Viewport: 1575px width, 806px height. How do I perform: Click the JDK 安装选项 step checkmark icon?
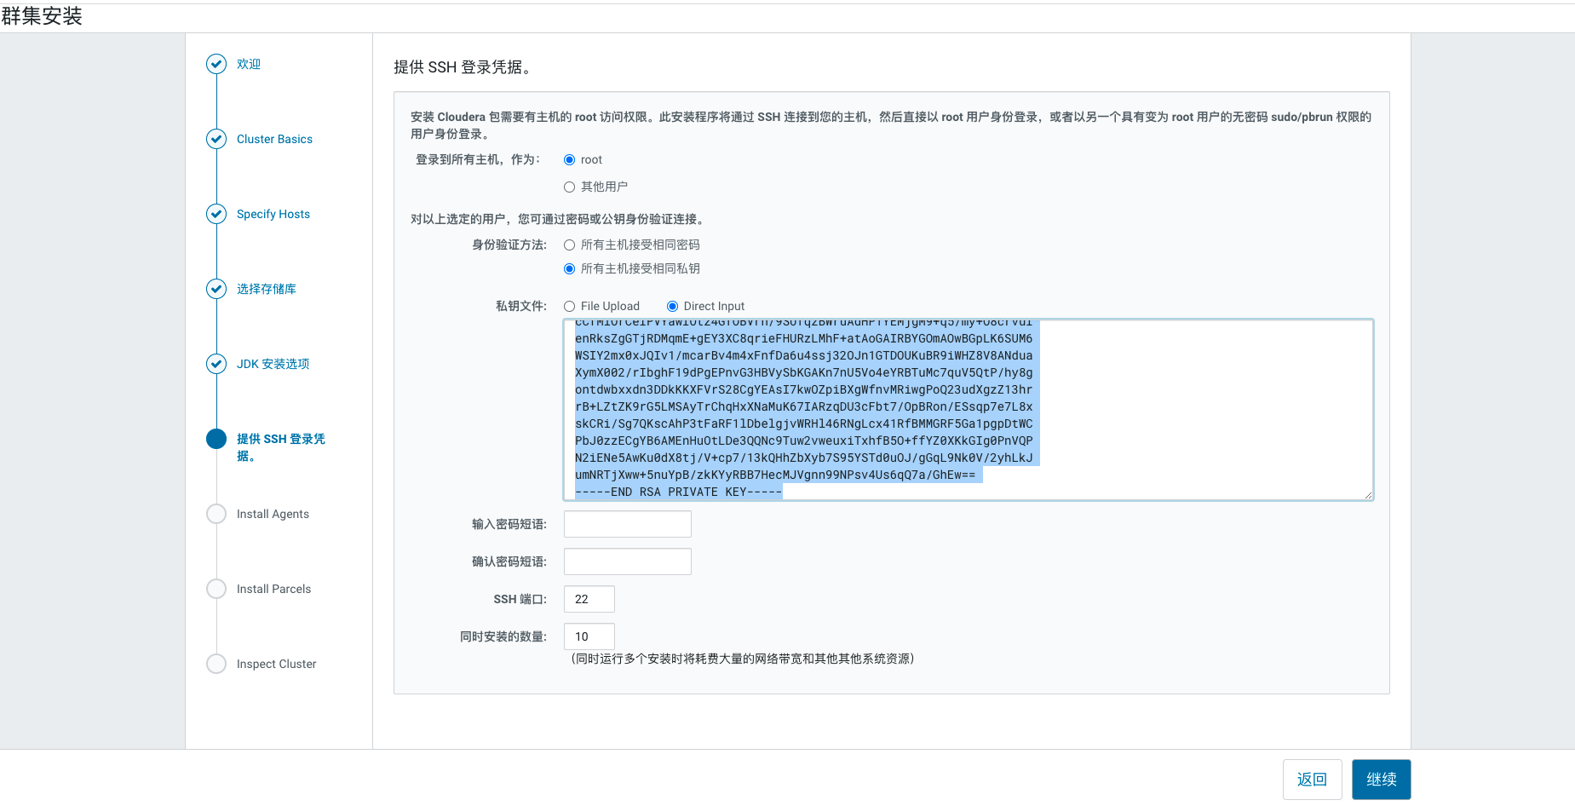[216, 364]
